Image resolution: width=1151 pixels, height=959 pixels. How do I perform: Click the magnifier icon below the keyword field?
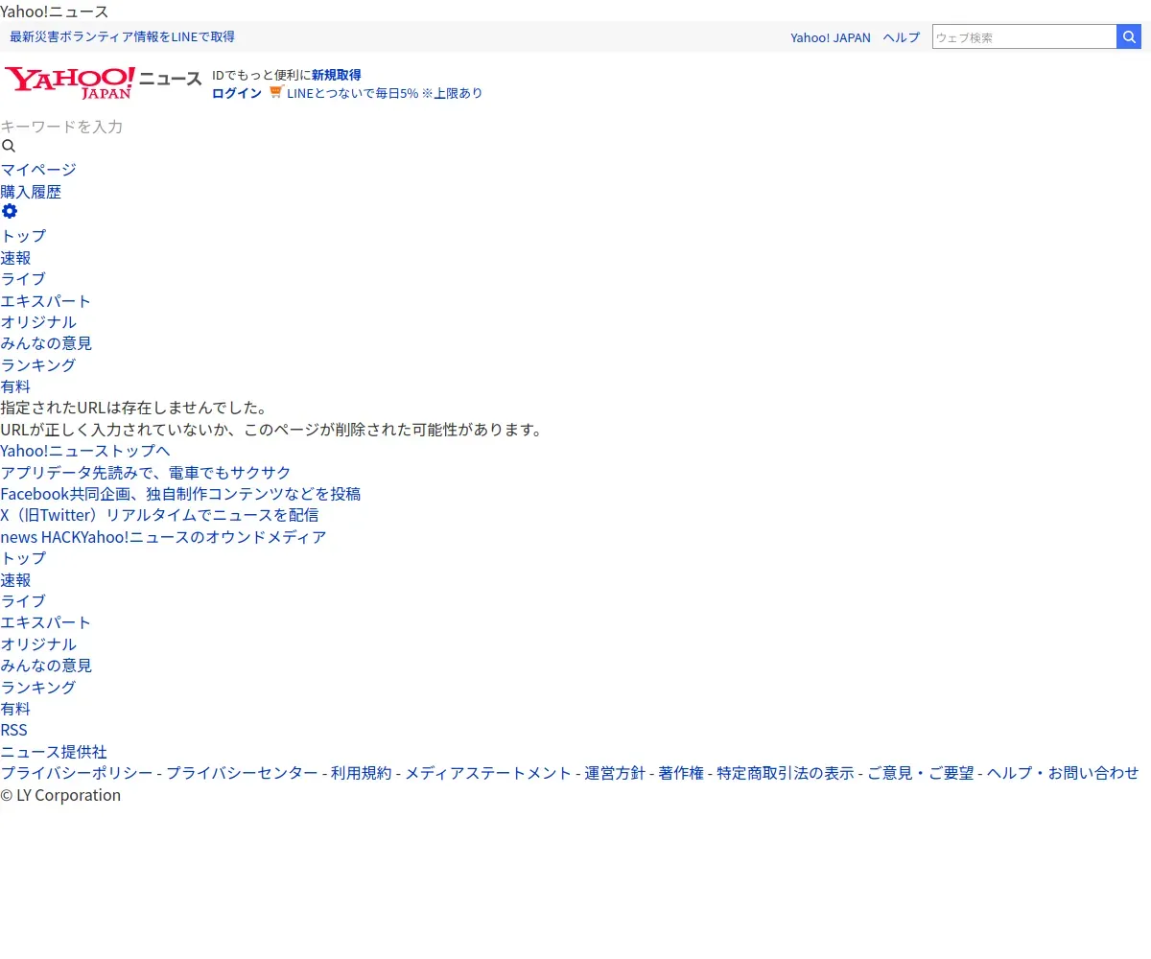click(9, 147)
